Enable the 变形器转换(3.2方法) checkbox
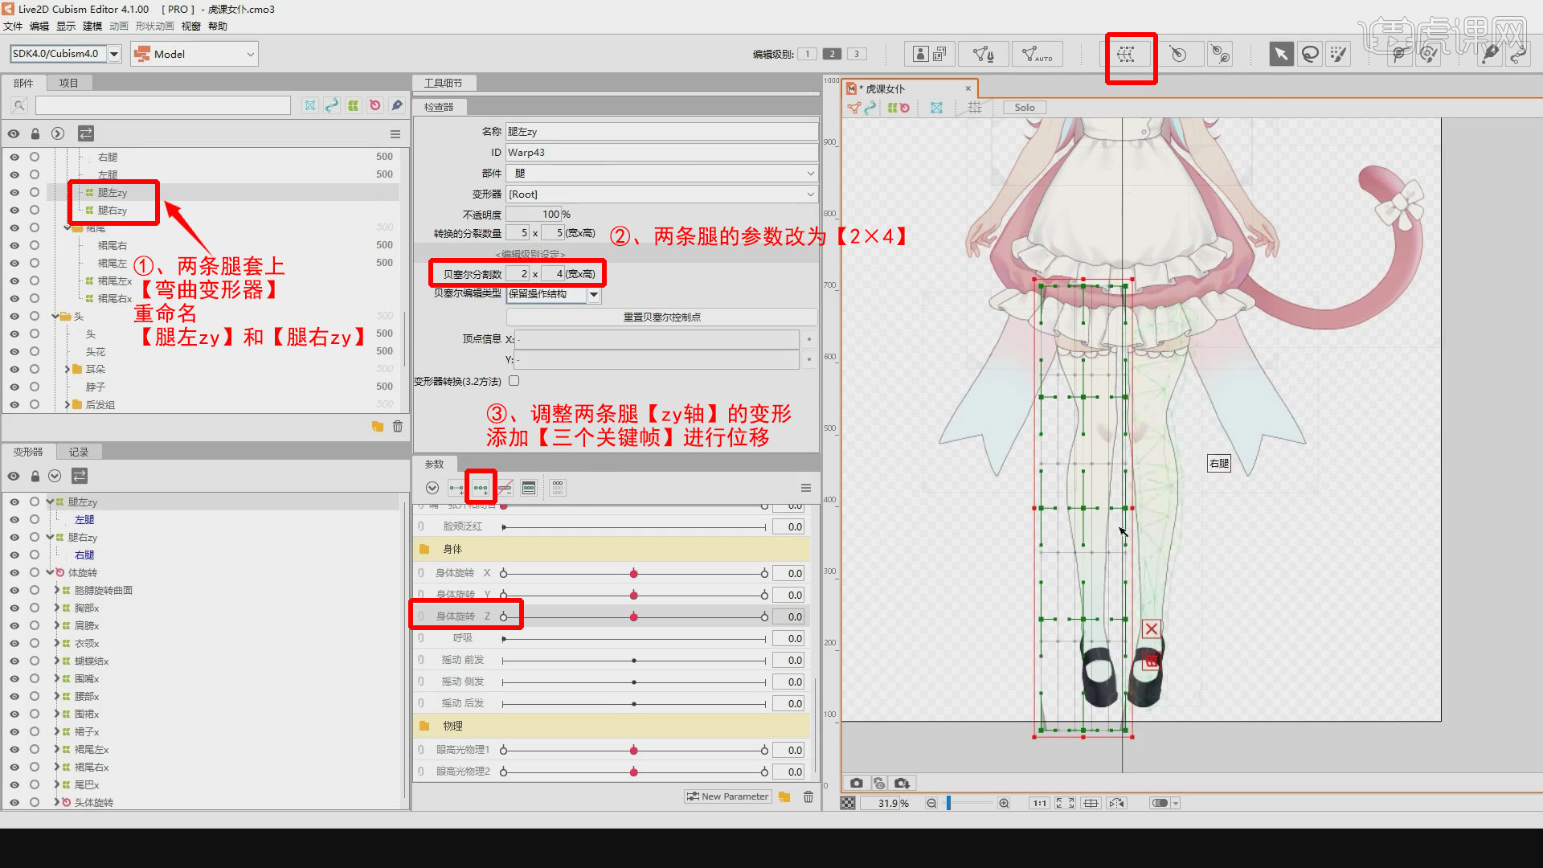 coord(514,380)
